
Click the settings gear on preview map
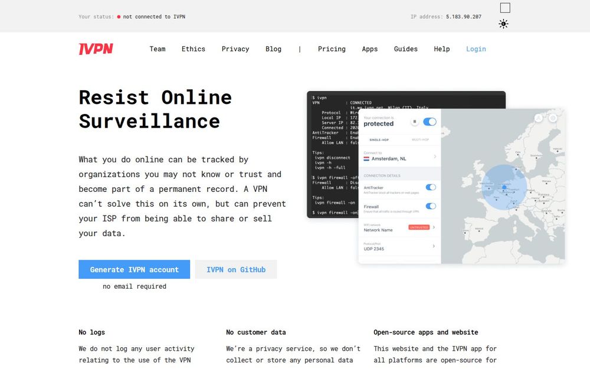pos(553,118)
